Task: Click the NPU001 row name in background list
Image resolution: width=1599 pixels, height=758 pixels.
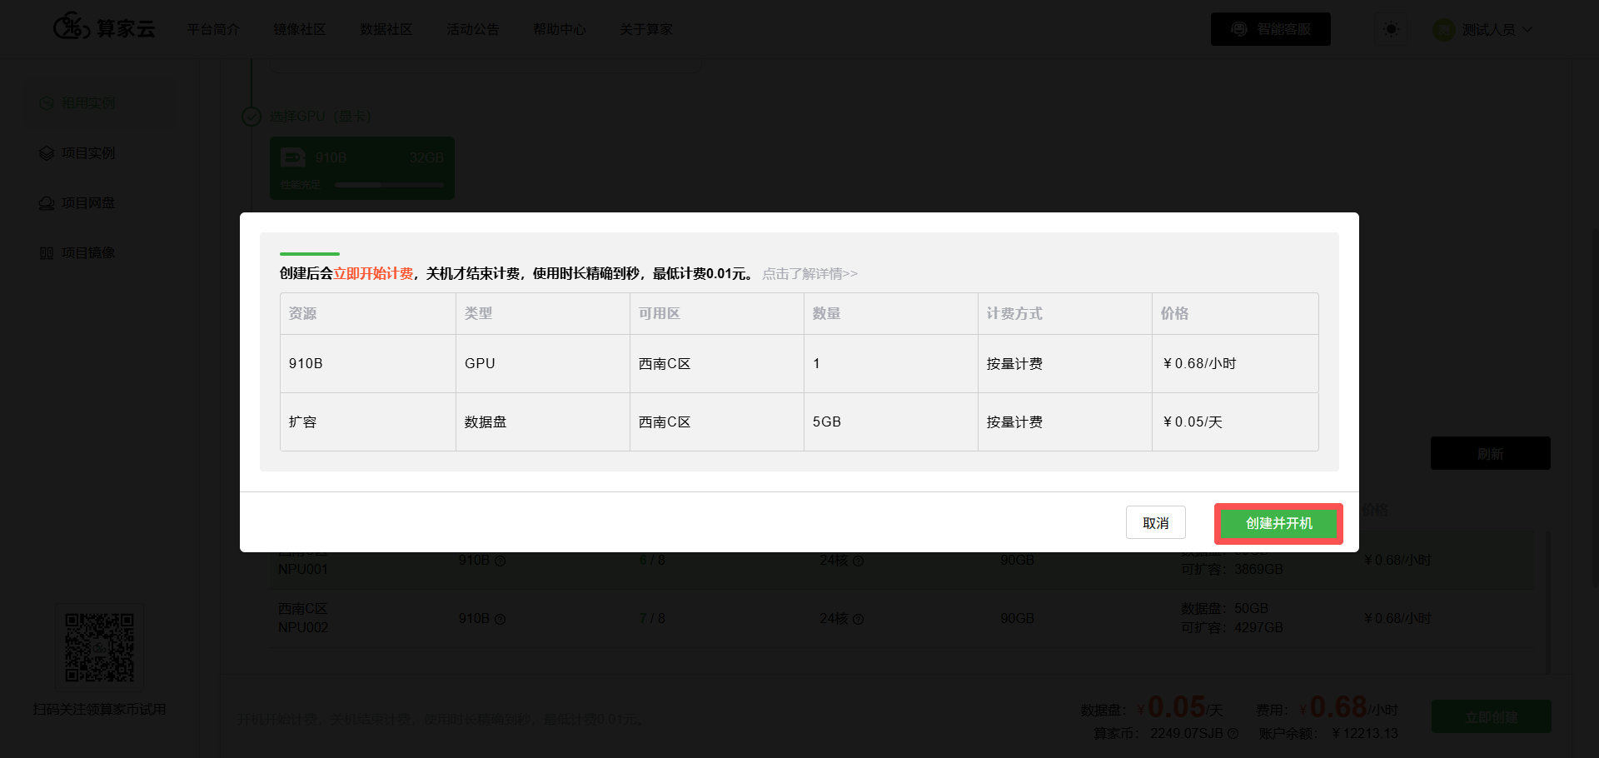Action: 303,569
